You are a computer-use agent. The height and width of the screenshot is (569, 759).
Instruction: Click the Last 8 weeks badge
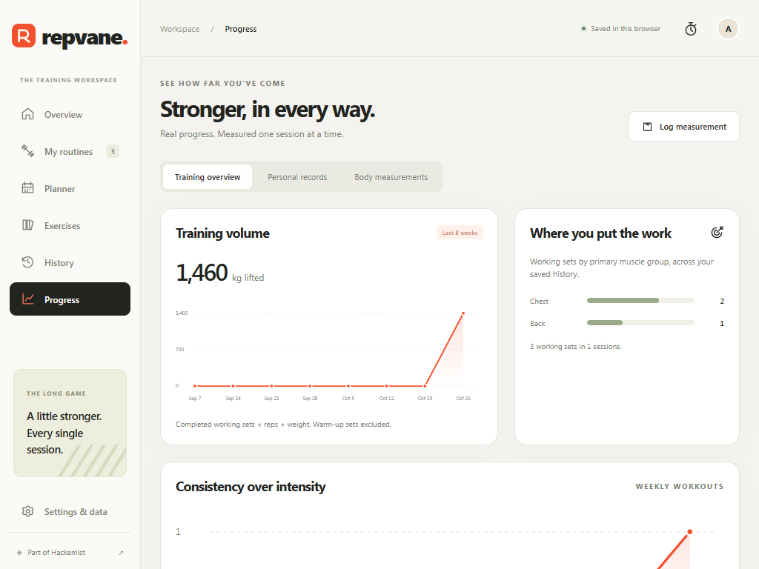point(460,233)
